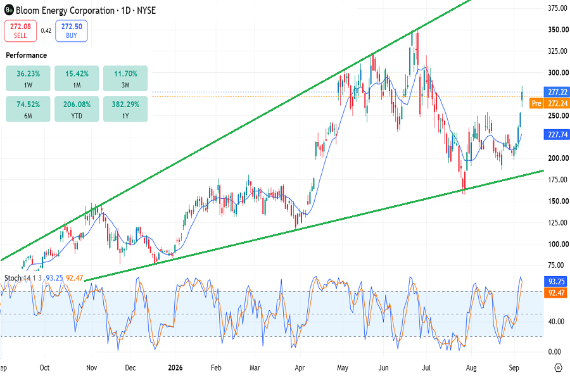Select the 1M performance tile showing 15.42%
Viewport: 570px width, 380px height.
point(77,78)
